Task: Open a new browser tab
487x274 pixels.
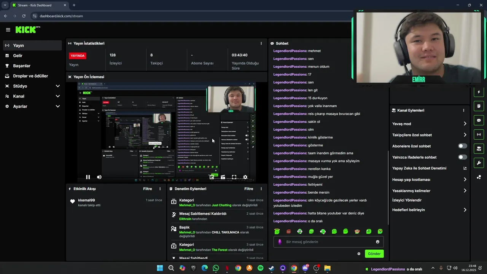Action: (74, 5)
